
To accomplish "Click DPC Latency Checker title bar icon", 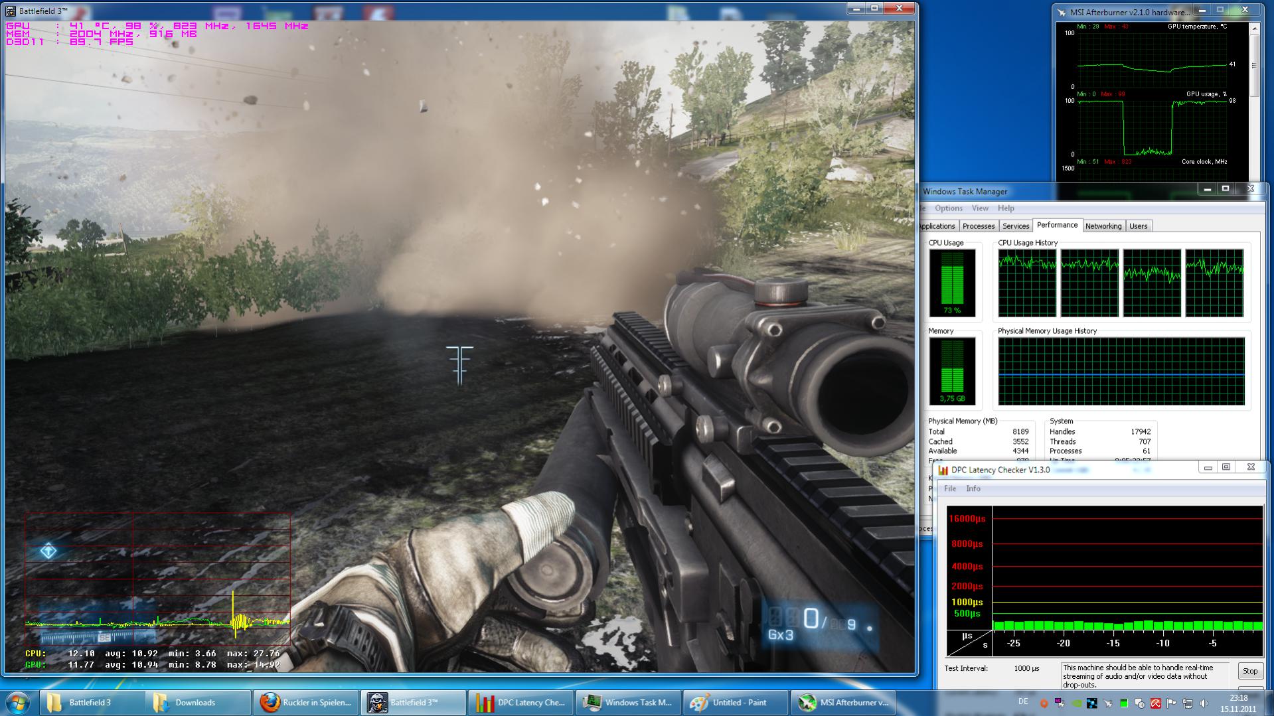I will [x=943, y=470].
